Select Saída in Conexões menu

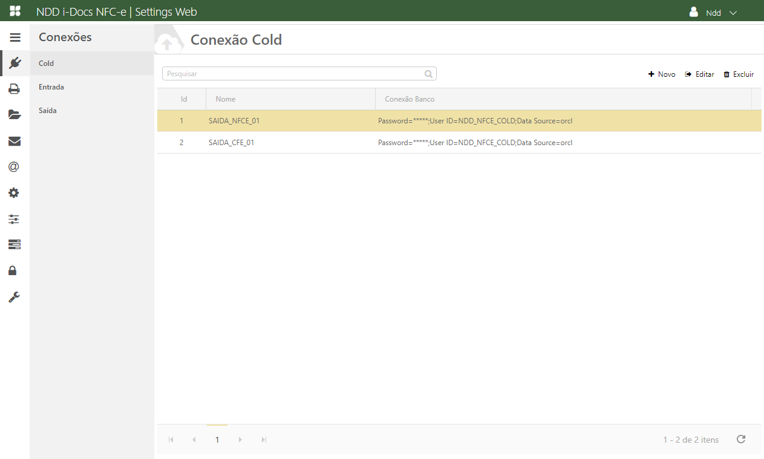click(x=48, y=111)
